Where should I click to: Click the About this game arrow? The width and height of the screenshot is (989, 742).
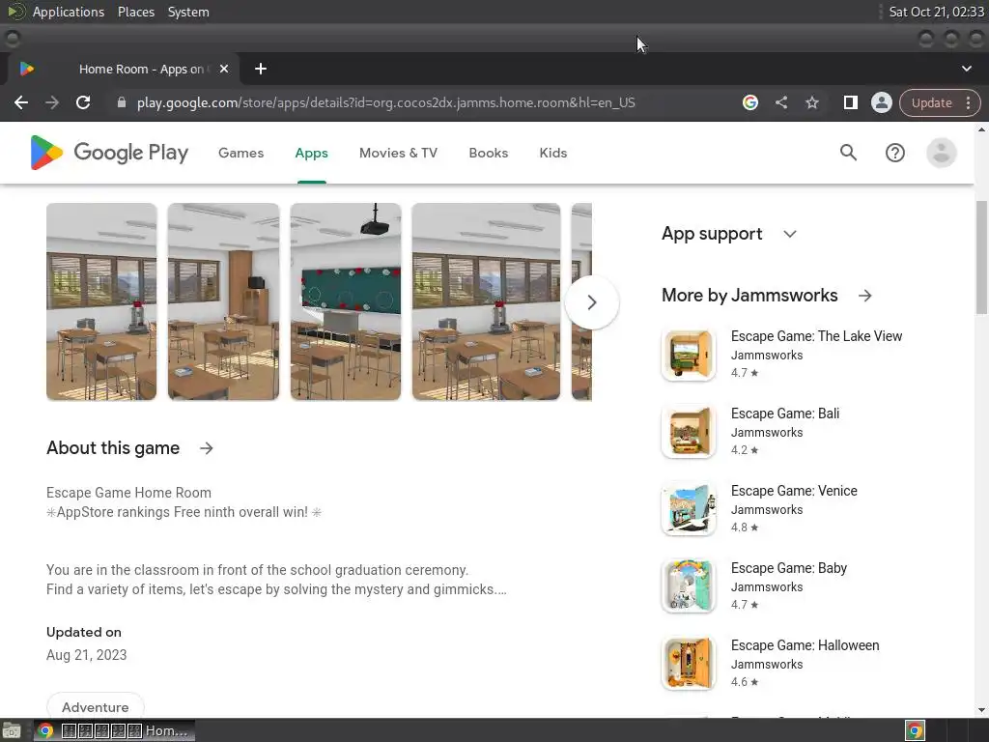point(207,448)
